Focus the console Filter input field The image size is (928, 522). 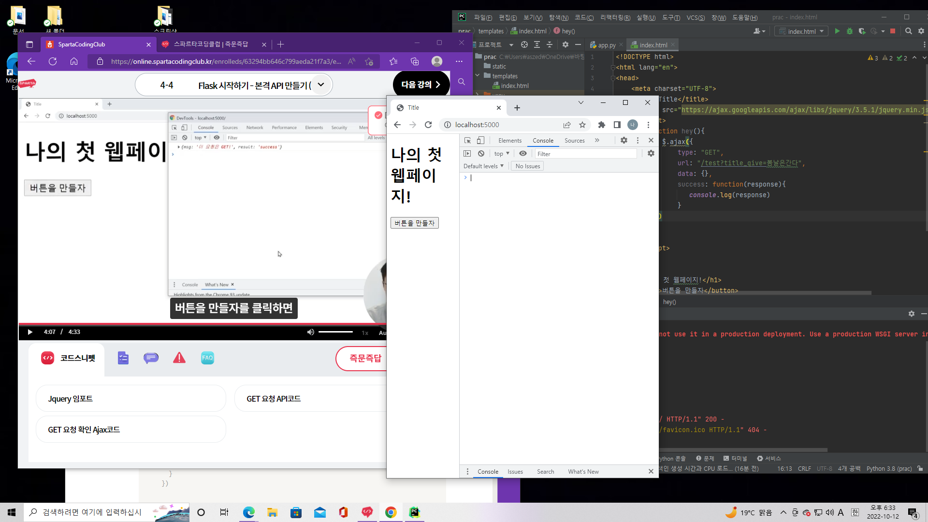pos(586,154)
